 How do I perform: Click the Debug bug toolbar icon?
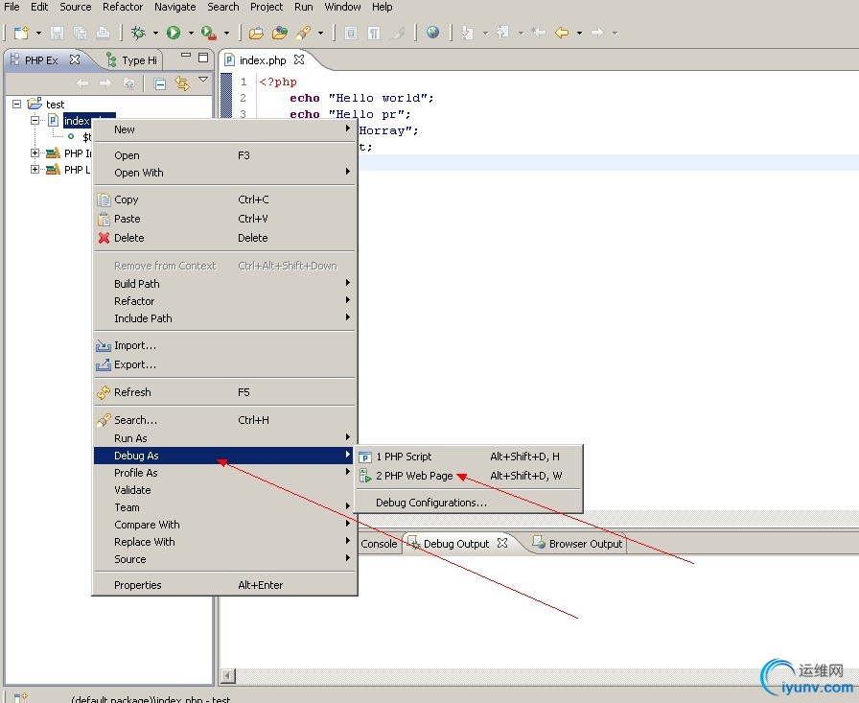(138, 33)
